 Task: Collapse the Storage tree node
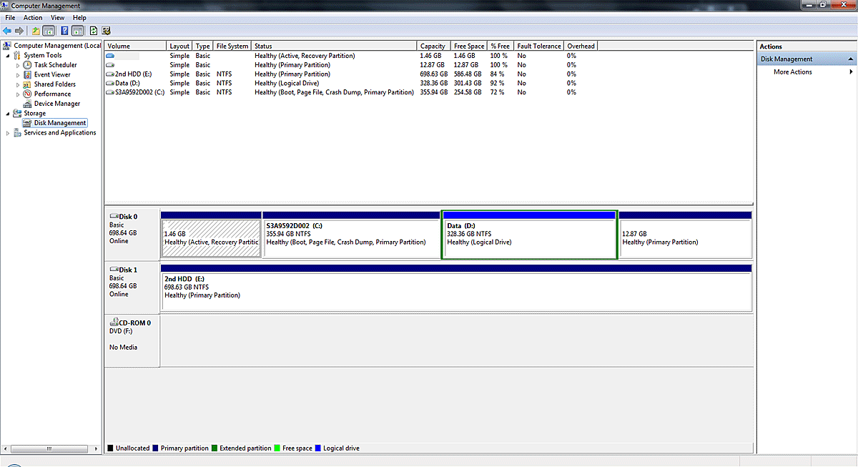[8, 114]
